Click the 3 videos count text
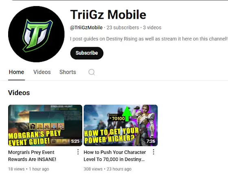The width and height of the screenshot is (228, 179). (152, 28)
